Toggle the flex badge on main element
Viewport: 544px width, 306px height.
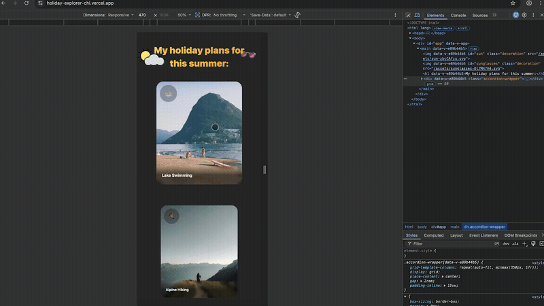pos(473,49)
